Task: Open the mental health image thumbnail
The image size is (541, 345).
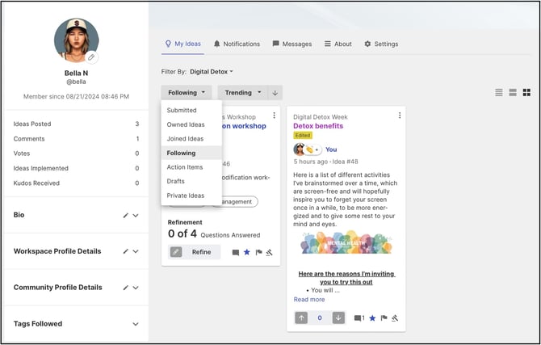Action: click(346, 242)
